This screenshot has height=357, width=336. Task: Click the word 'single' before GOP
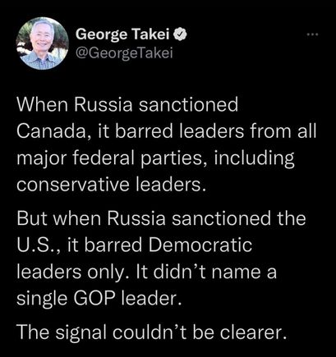point(42,299)
